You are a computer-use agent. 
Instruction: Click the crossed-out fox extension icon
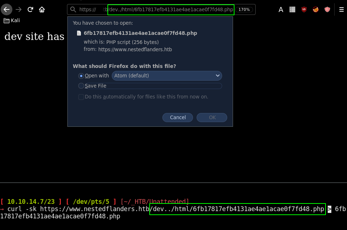(x=316, y=10)
